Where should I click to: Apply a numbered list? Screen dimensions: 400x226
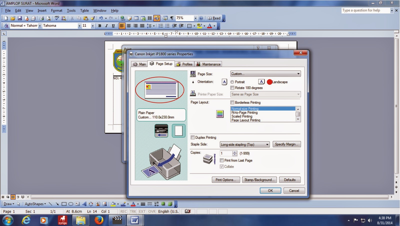point(161,26)
